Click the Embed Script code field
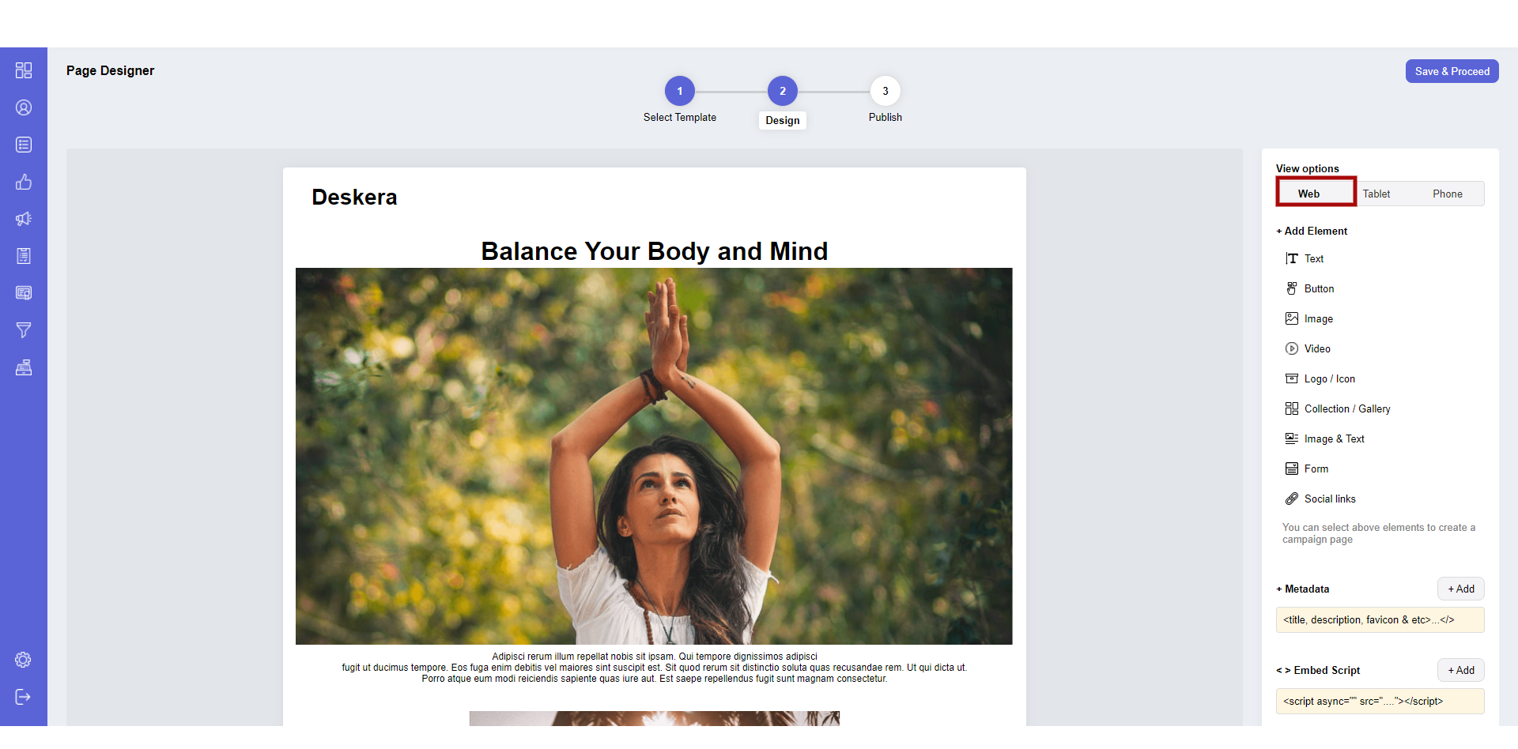The image size is (1518, 749). (x=1380, y=702)
